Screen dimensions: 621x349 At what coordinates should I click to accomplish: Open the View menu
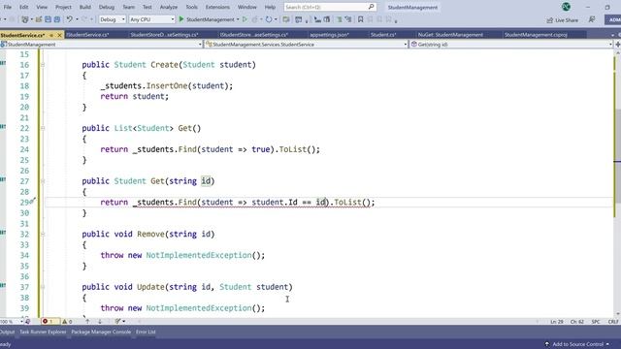click(x=42, y=7)
